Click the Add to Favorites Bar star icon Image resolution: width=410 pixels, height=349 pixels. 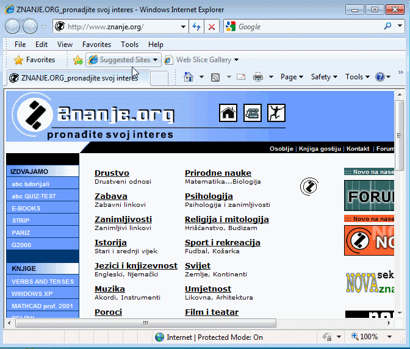[x=77, y=60]
